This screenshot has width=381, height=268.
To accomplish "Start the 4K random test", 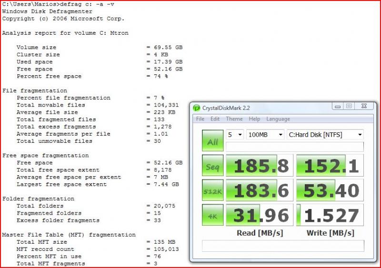I will 212,215.
